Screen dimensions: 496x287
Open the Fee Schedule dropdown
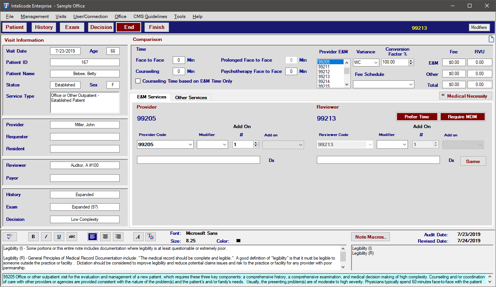[410, 85]
